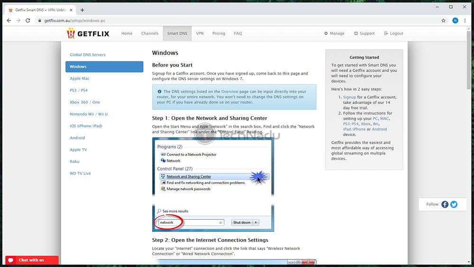Go to Home in navigation
Screen dimensions: 474x267
click(x=127, y=34)
